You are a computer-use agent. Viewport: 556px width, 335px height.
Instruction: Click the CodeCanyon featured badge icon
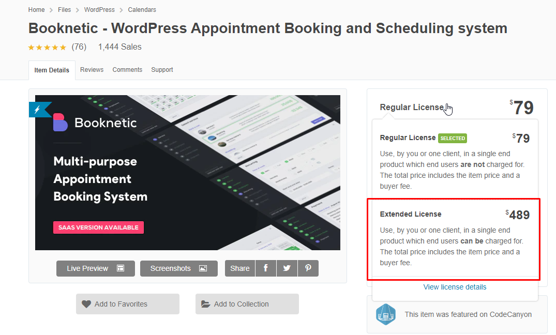(x=386, y=314)
